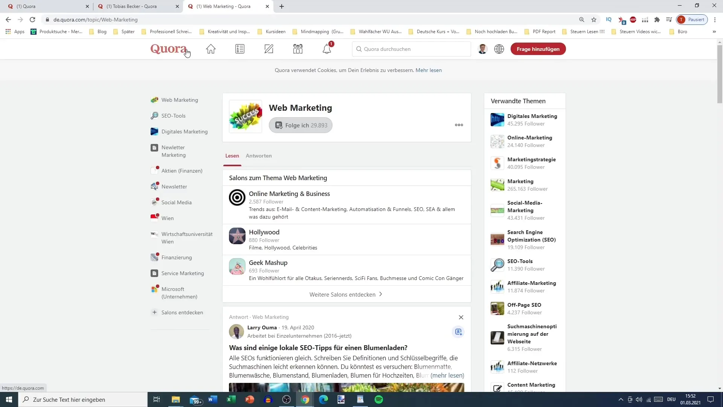Select the Lesen tab
The height and width of the screenshot is (407, 723).
(x=232, y=156)
